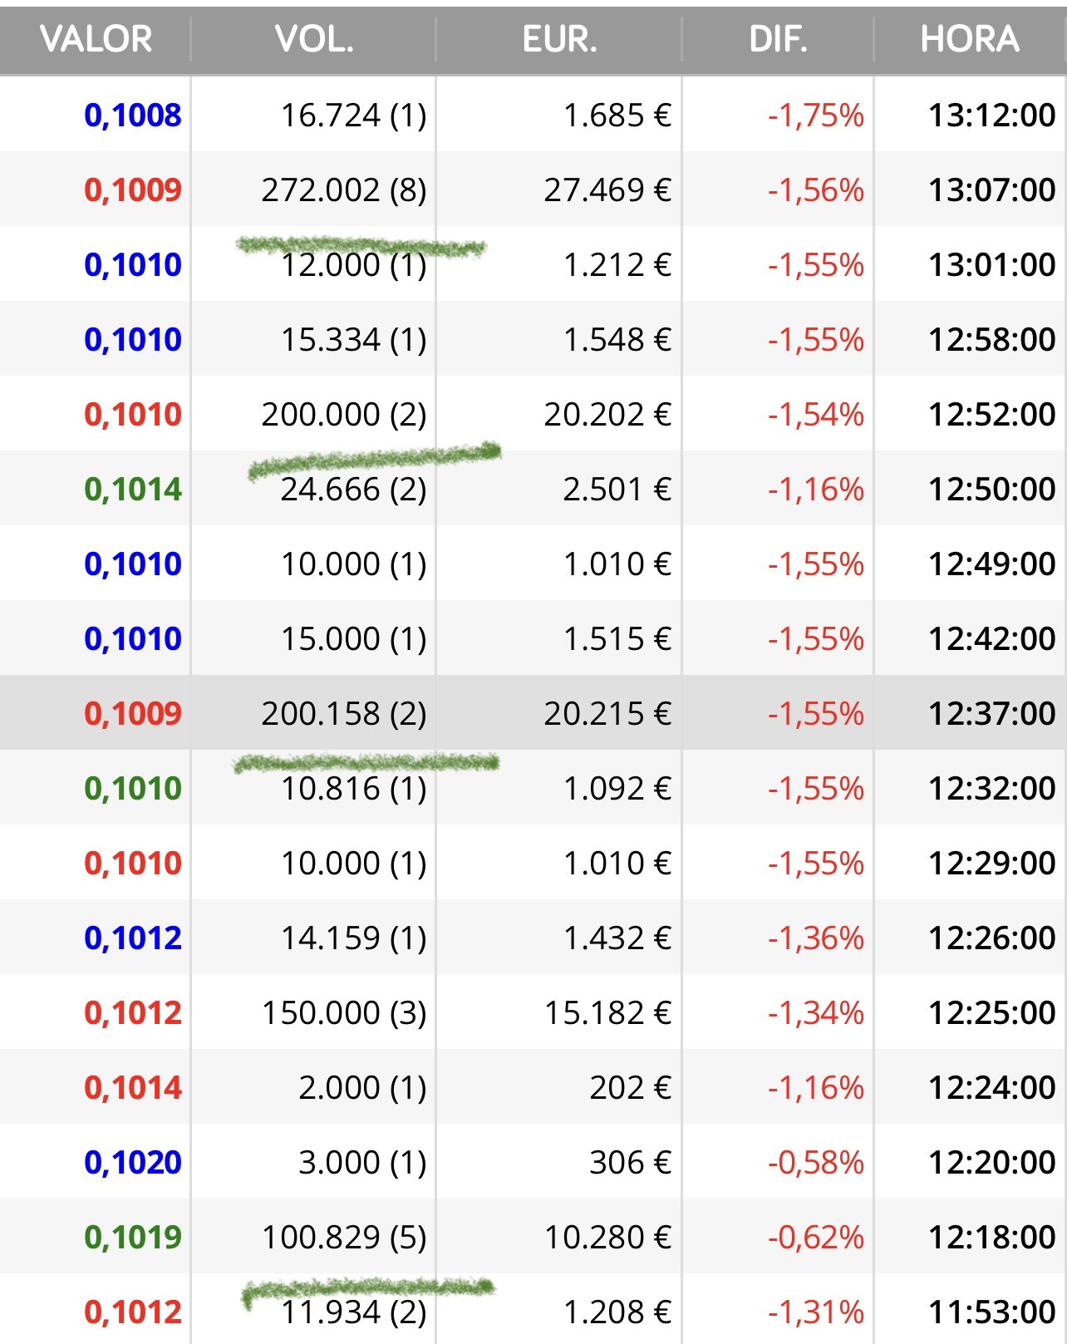
Task: Click the green-marked 12.000 (1) volume
Action: point(353,265)
